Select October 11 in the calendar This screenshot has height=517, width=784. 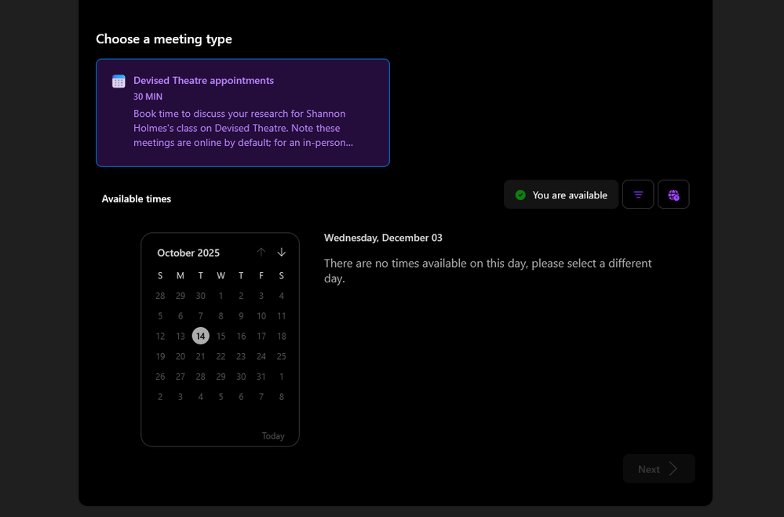point(282,316)
